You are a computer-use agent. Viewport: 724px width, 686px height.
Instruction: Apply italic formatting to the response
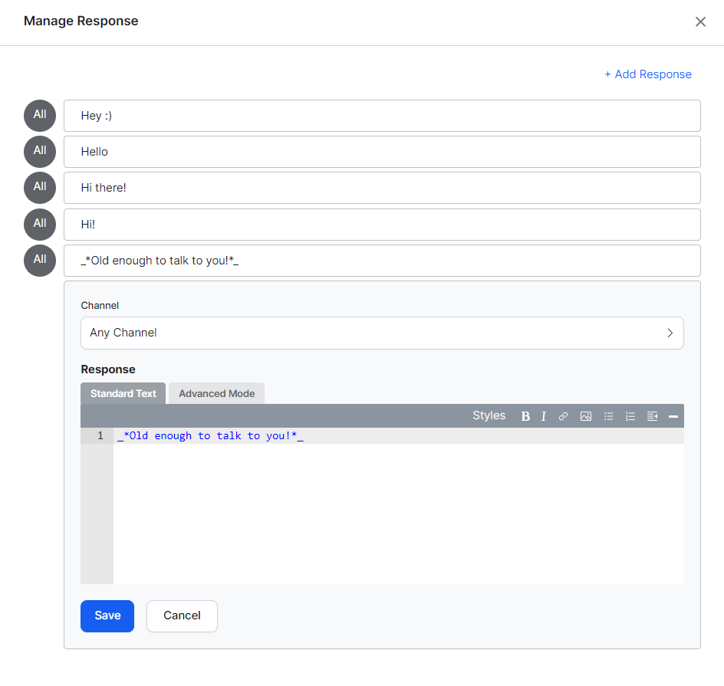[544, 416]
